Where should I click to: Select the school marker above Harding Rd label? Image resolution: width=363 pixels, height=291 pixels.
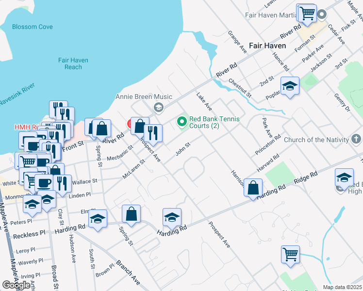[x=172, y=218]
